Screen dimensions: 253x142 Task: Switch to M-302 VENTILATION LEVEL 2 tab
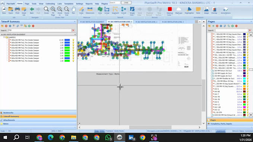coord(146,22)
